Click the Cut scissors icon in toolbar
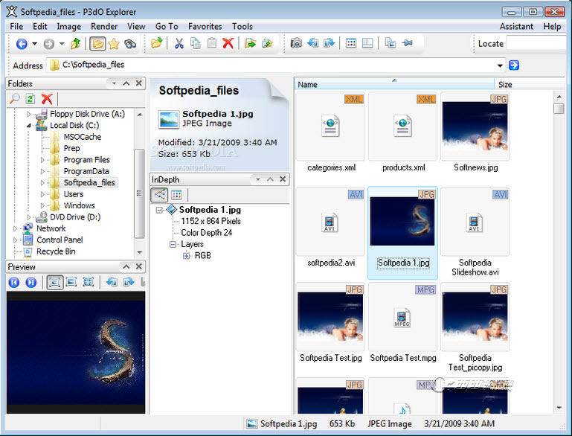This screenshot has height=436, width=572. coord(179,44)
